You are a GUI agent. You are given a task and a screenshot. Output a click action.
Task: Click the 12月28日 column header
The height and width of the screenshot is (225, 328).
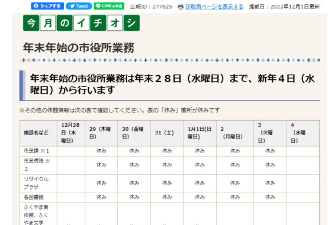[71, 133]
